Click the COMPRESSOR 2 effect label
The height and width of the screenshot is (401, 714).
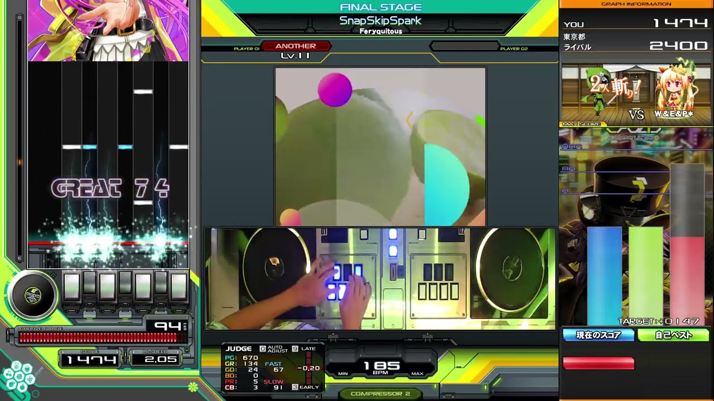380,394
